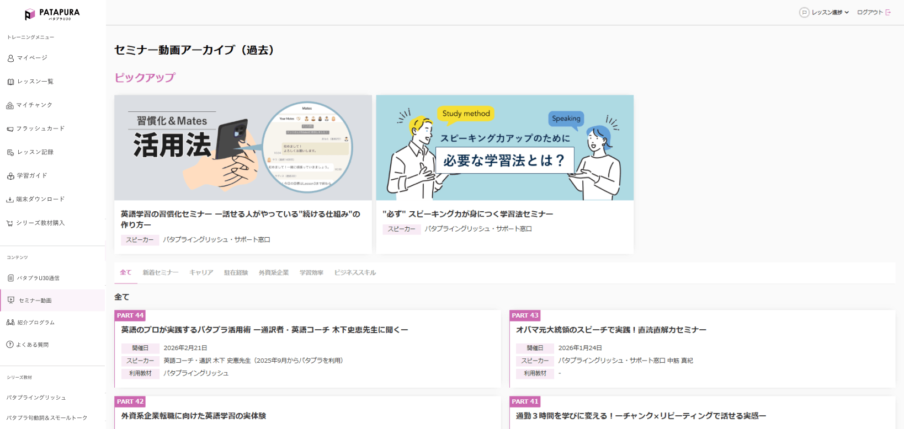Click the よくある質問 question mark icon
Viewport: 904px width, 429px height.
10,345
